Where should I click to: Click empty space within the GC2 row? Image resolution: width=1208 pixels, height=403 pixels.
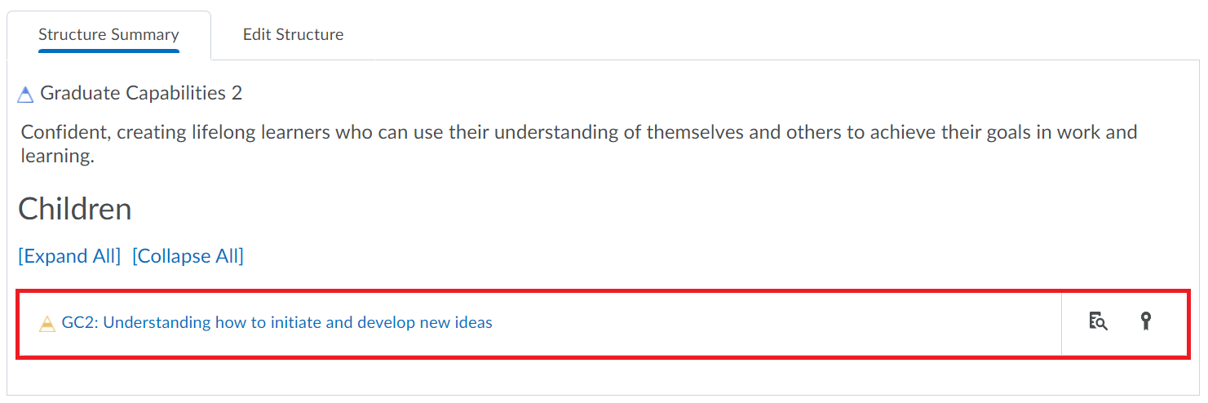point(775,322)
